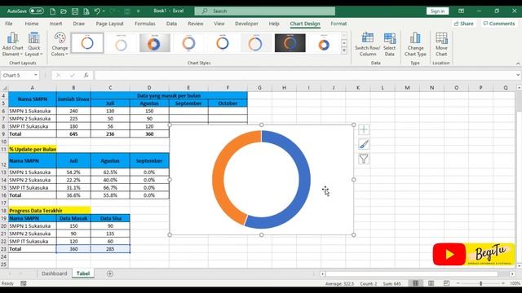Click the Select All corner of the sheet
Screen dimensions: 522x293
click(4, 88)
